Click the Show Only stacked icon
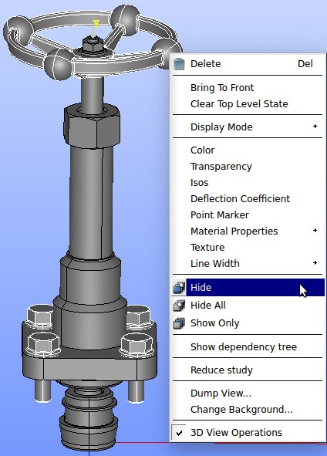327x456 pixels. click(x=179, y=323)
